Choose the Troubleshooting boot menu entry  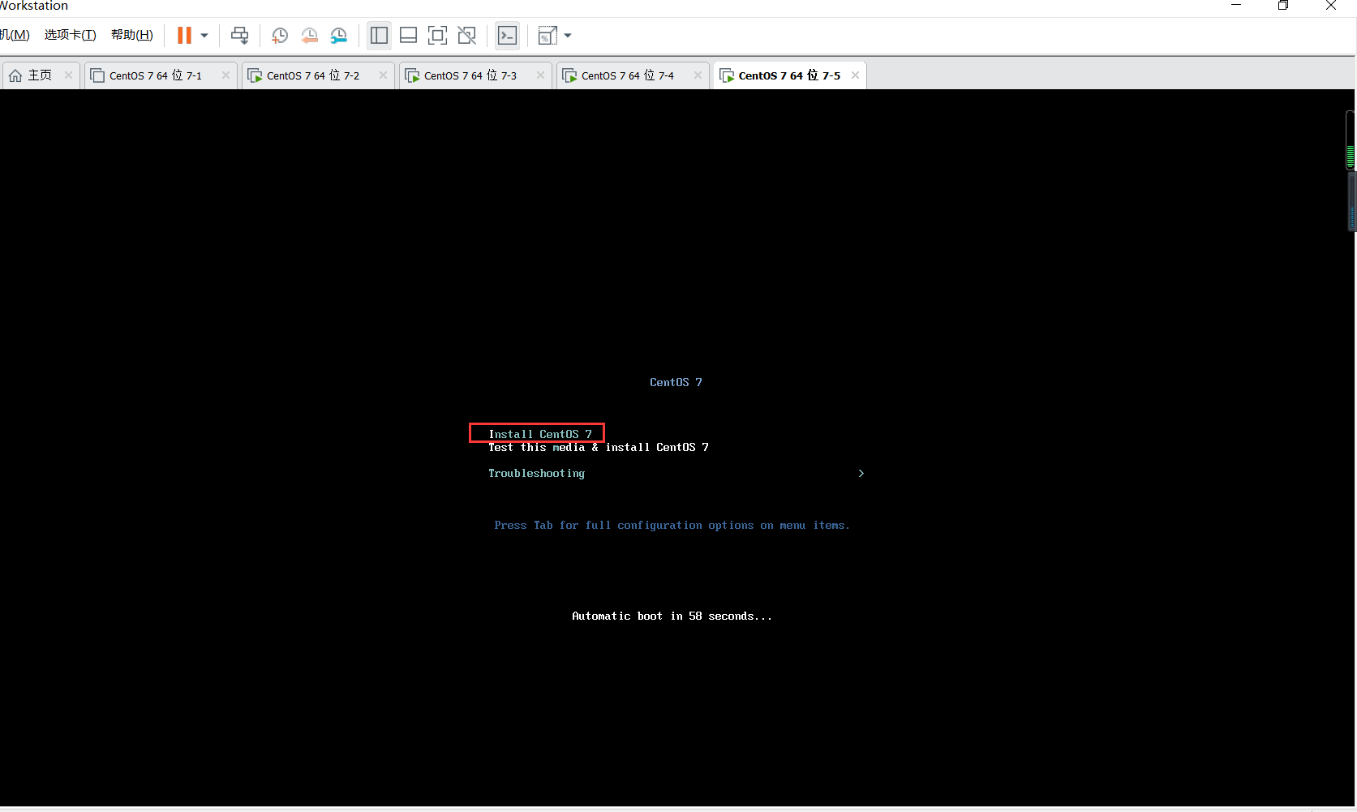tap(536, 473)
